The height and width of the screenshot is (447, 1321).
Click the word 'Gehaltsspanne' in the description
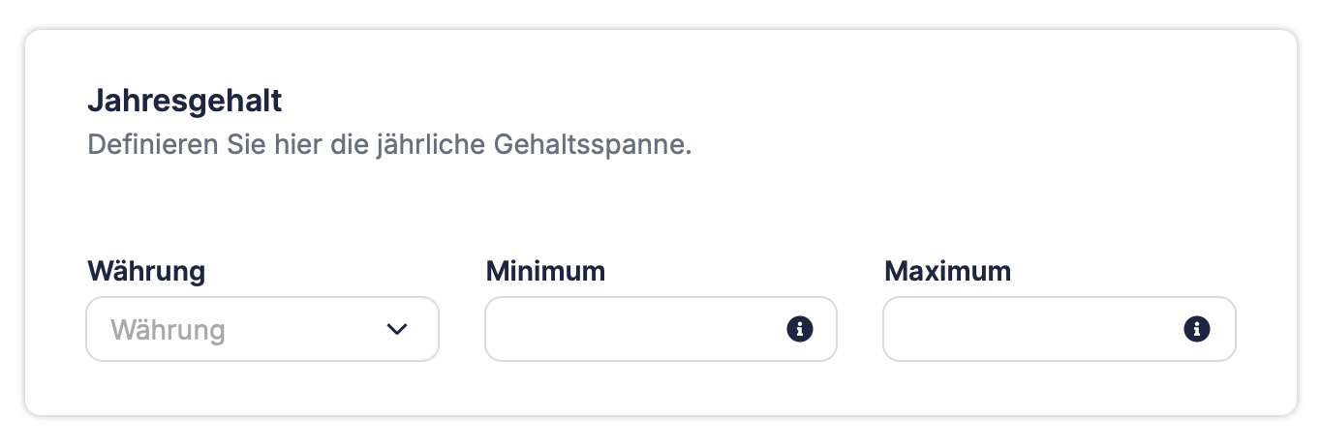(x=593, y=146)
